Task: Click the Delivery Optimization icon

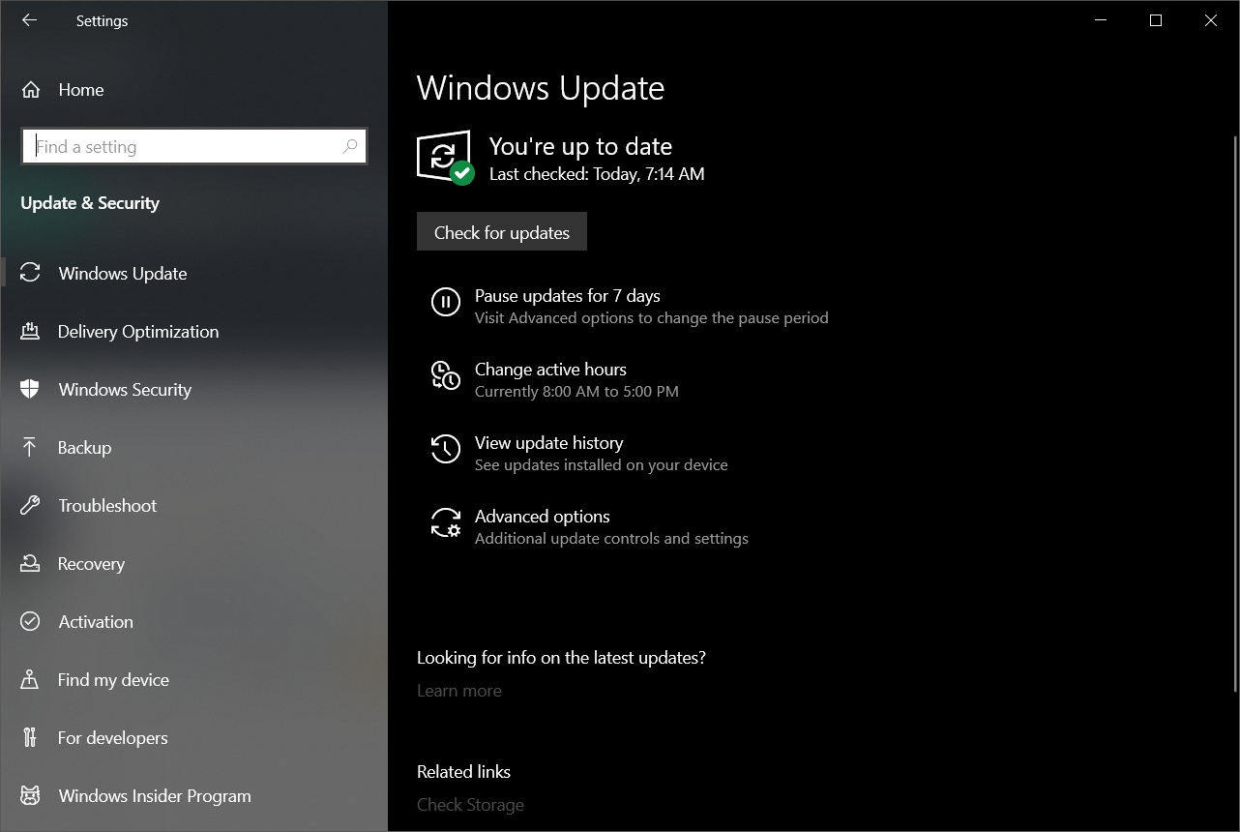Action: point(30,331)
